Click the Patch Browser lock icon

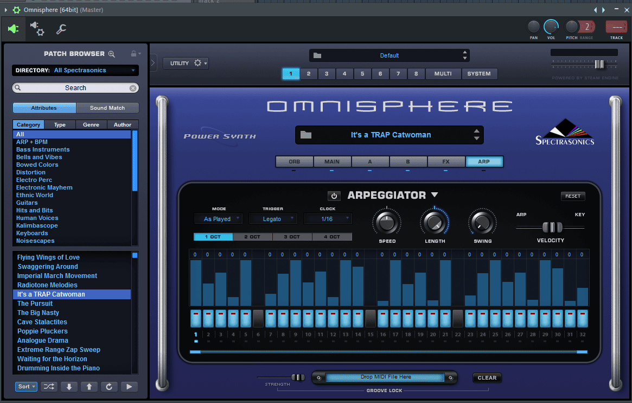133,54
